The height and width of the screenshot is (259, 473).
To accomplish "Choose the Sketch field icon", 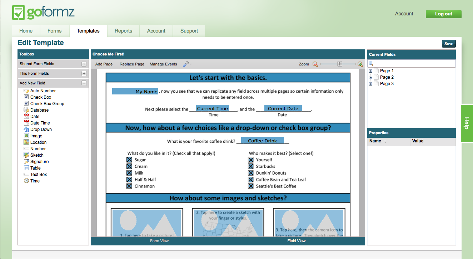I will pyautogui.click(x=26, y=155).
